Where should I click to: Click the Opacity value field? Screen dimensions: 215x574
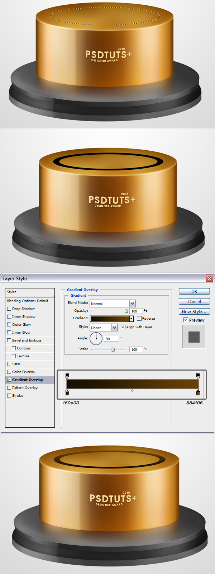(x=136, y=311)
